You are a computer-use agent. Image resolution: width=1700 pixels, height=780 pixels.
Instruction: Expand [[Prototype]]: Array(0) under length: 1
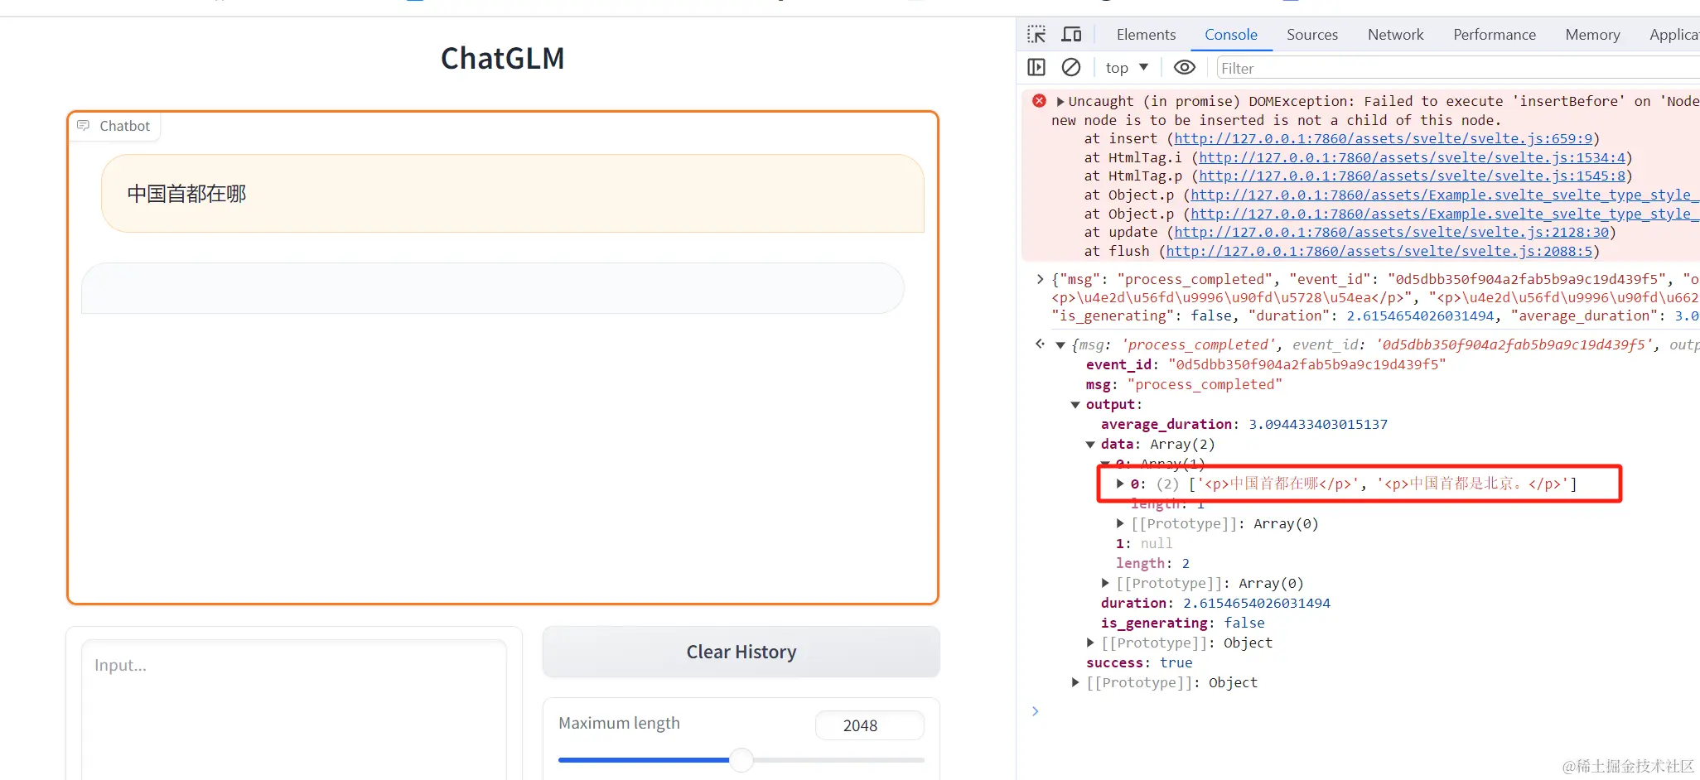click(1120, 523)
